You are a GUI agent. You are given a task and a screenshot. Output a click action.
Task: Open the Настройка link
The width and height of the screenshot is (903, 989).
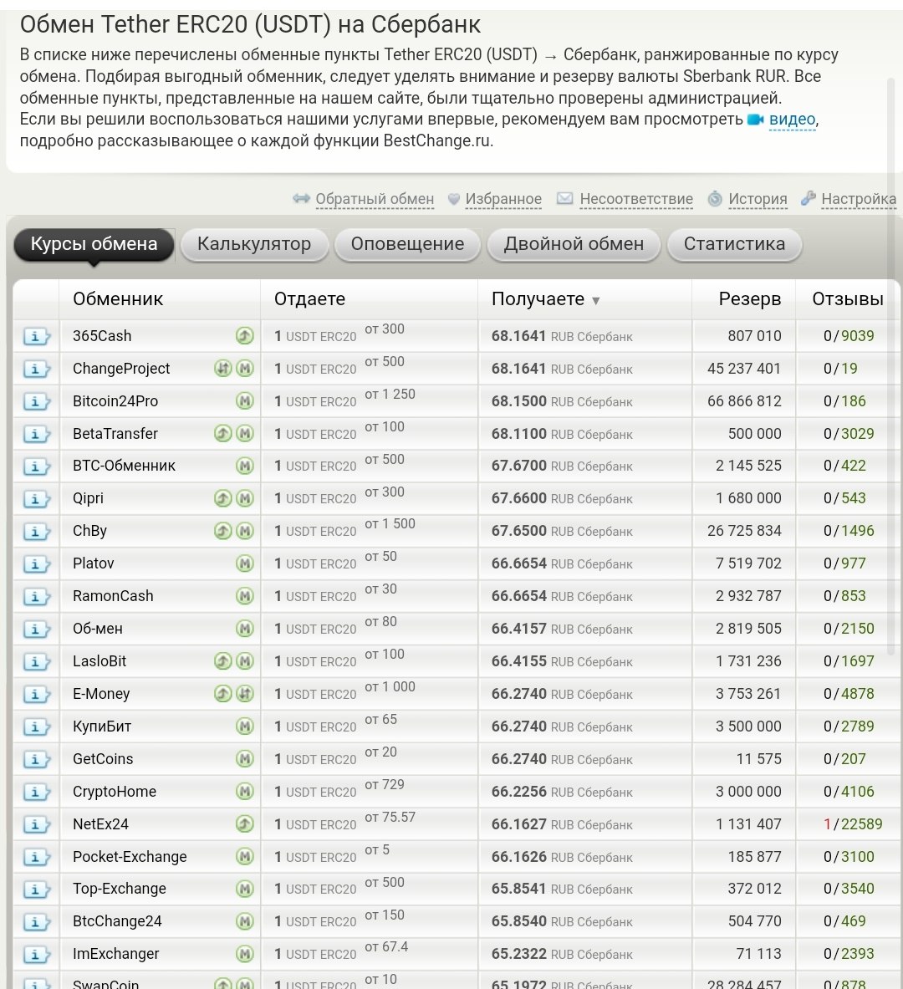[858, 199]
